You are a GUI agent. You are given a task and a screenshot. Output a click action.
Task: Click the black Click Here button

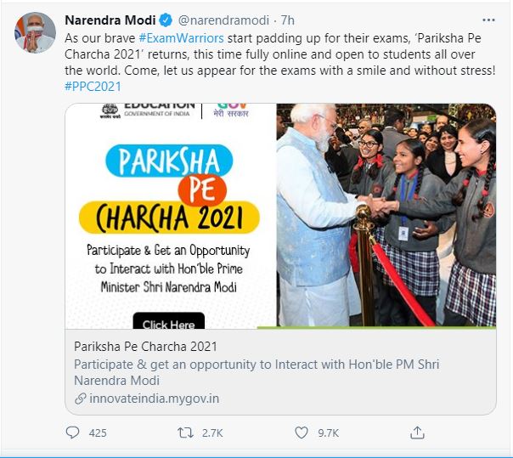[x=169, y=321]
